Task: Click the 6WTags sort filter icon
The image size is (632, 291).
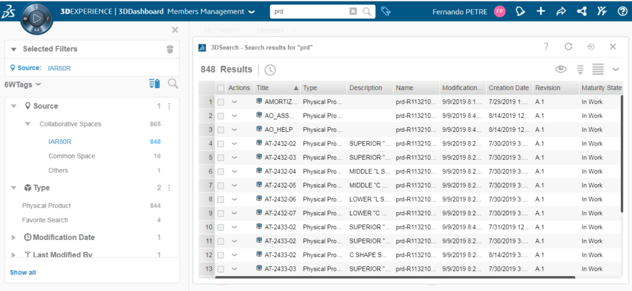Action: (x=154, y=83)
